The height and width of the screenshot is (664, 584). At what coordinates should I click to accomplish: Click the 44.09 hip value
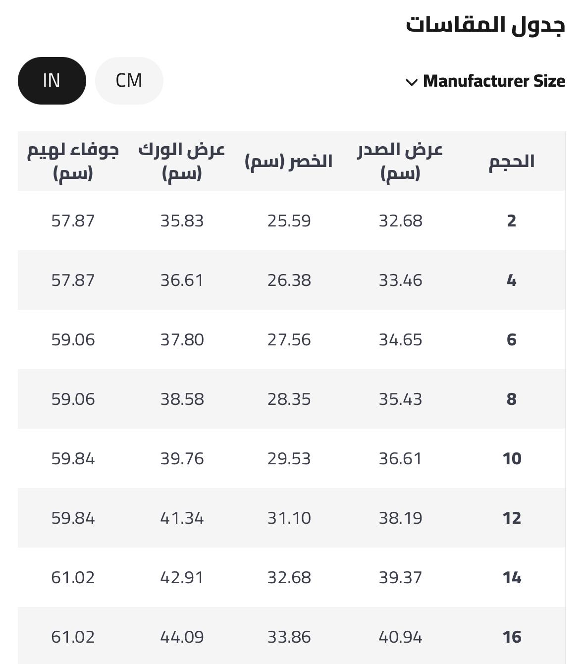coord(182,637)
